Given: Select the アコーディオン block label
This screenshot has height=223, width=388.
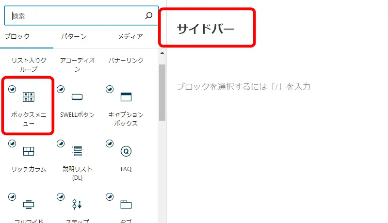Looking at the screenshot, I should point(78,64).
